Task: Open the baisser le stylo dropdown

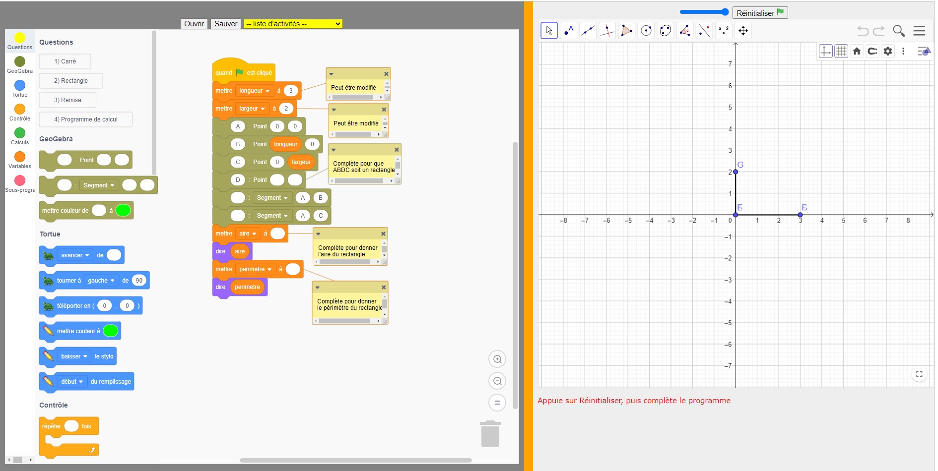Action: 74,356
